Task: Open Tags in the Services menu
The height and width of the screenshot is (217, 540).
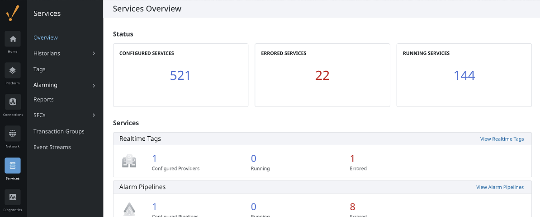Action: pyautogui.click(x=39, y=69)
